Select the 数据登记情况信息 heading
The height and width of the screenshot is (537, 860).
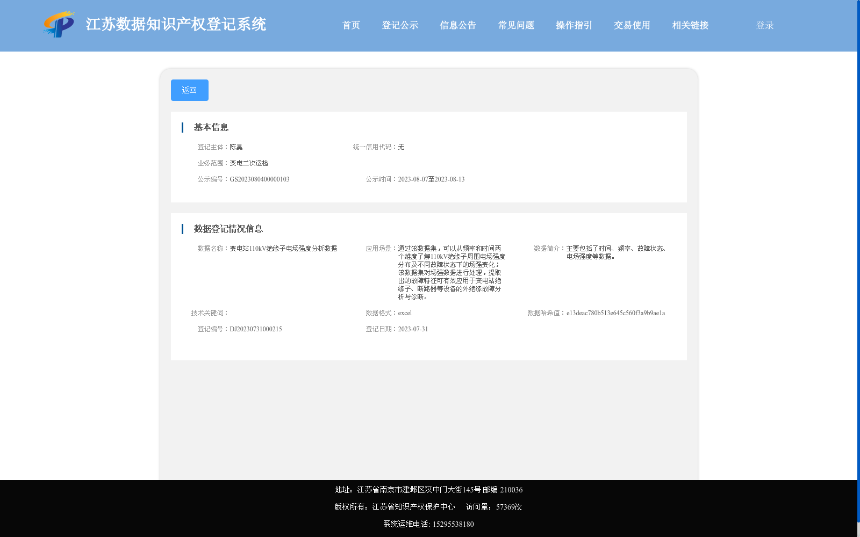click(x=228, y=229)
